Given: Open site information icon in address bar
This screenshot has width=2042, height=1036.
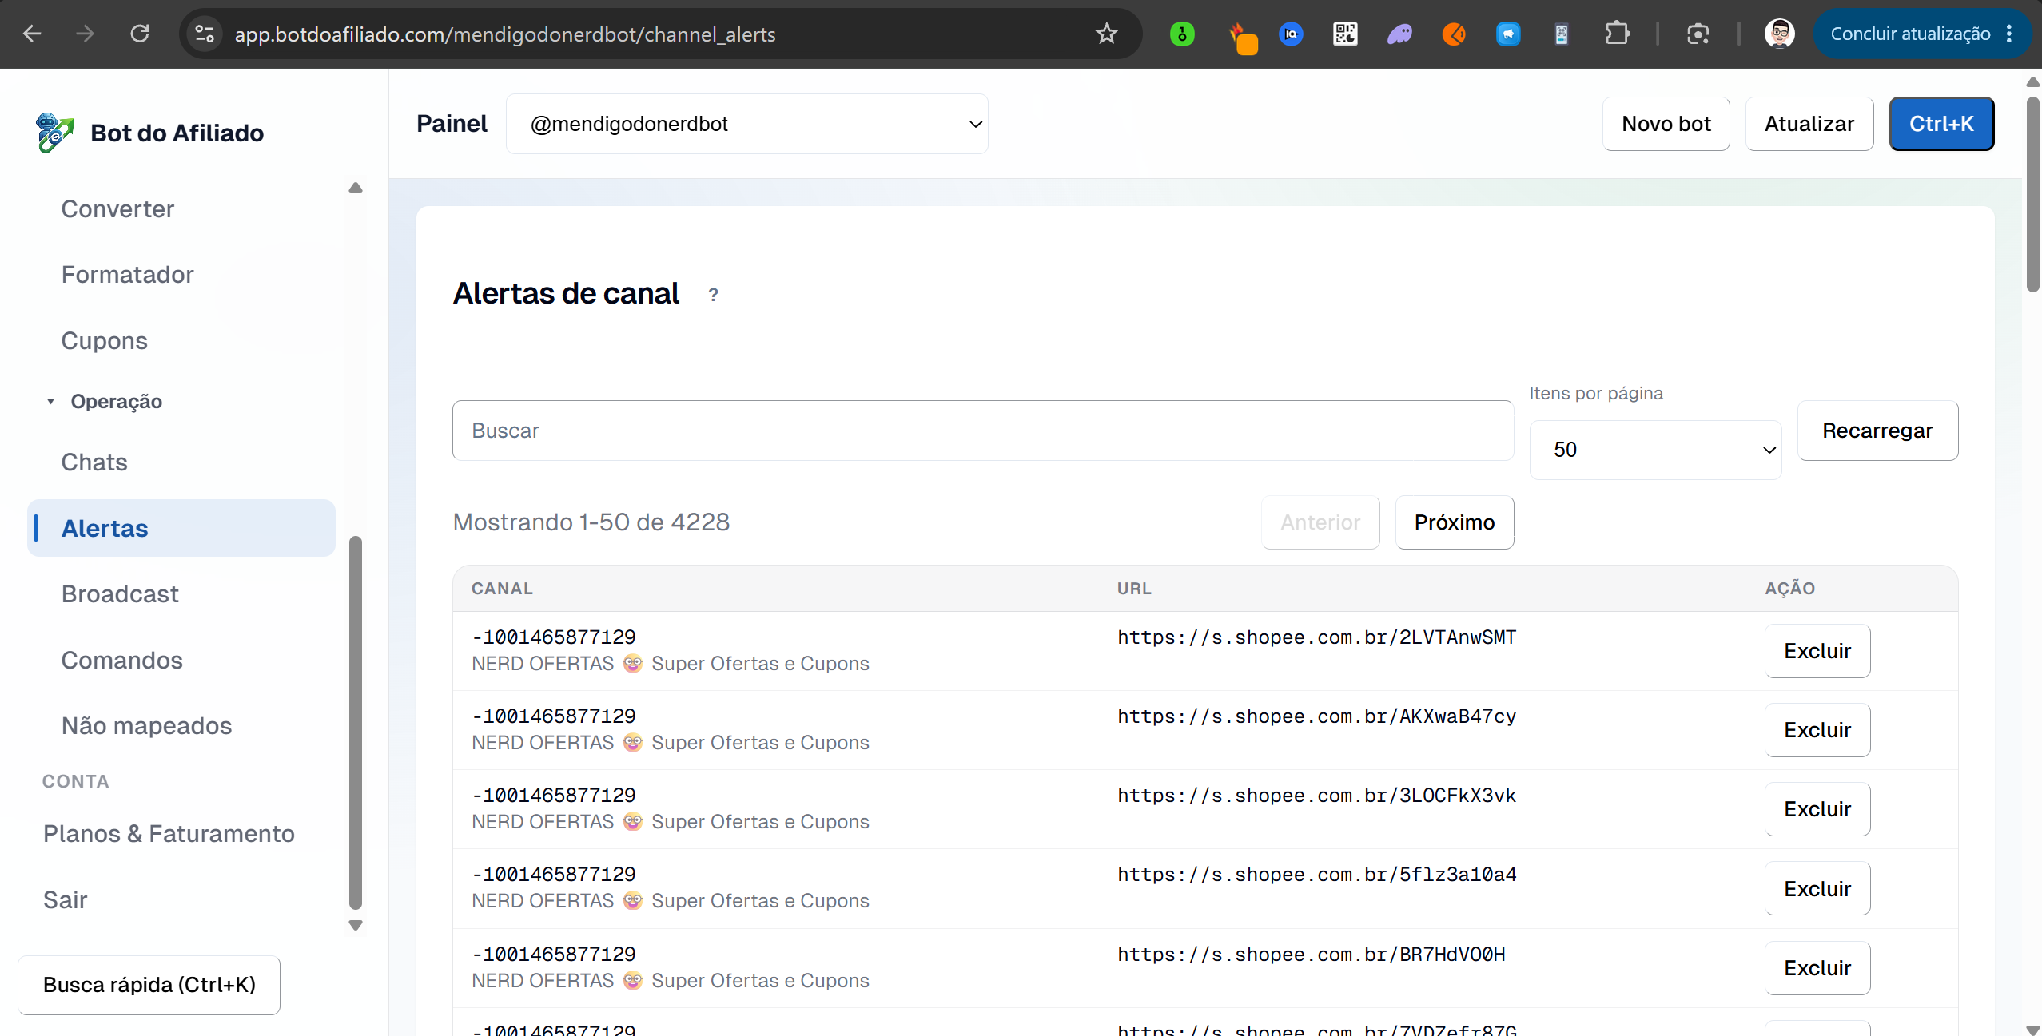Looking at the screenshot, I should [x=205, y=34].
